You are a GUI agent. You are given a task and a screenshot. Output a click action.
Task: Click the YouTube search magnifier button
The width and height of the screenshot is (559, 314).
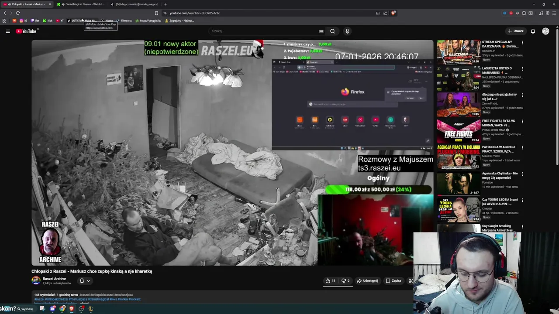click(x=332, y=31)
